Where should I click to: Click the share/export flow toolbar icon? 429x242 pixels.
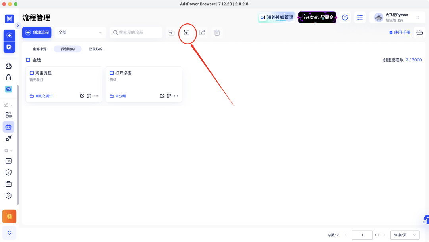pos(202,33)
